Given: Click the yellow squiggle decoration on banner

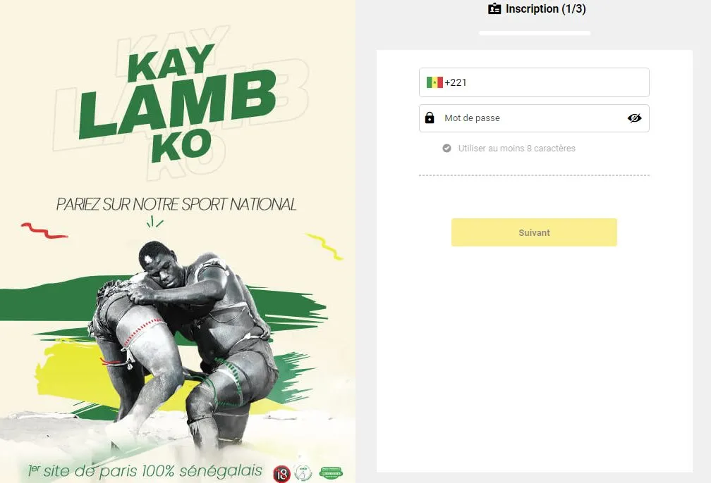Looking at the screenshot, I should click(x=324, y=246).
